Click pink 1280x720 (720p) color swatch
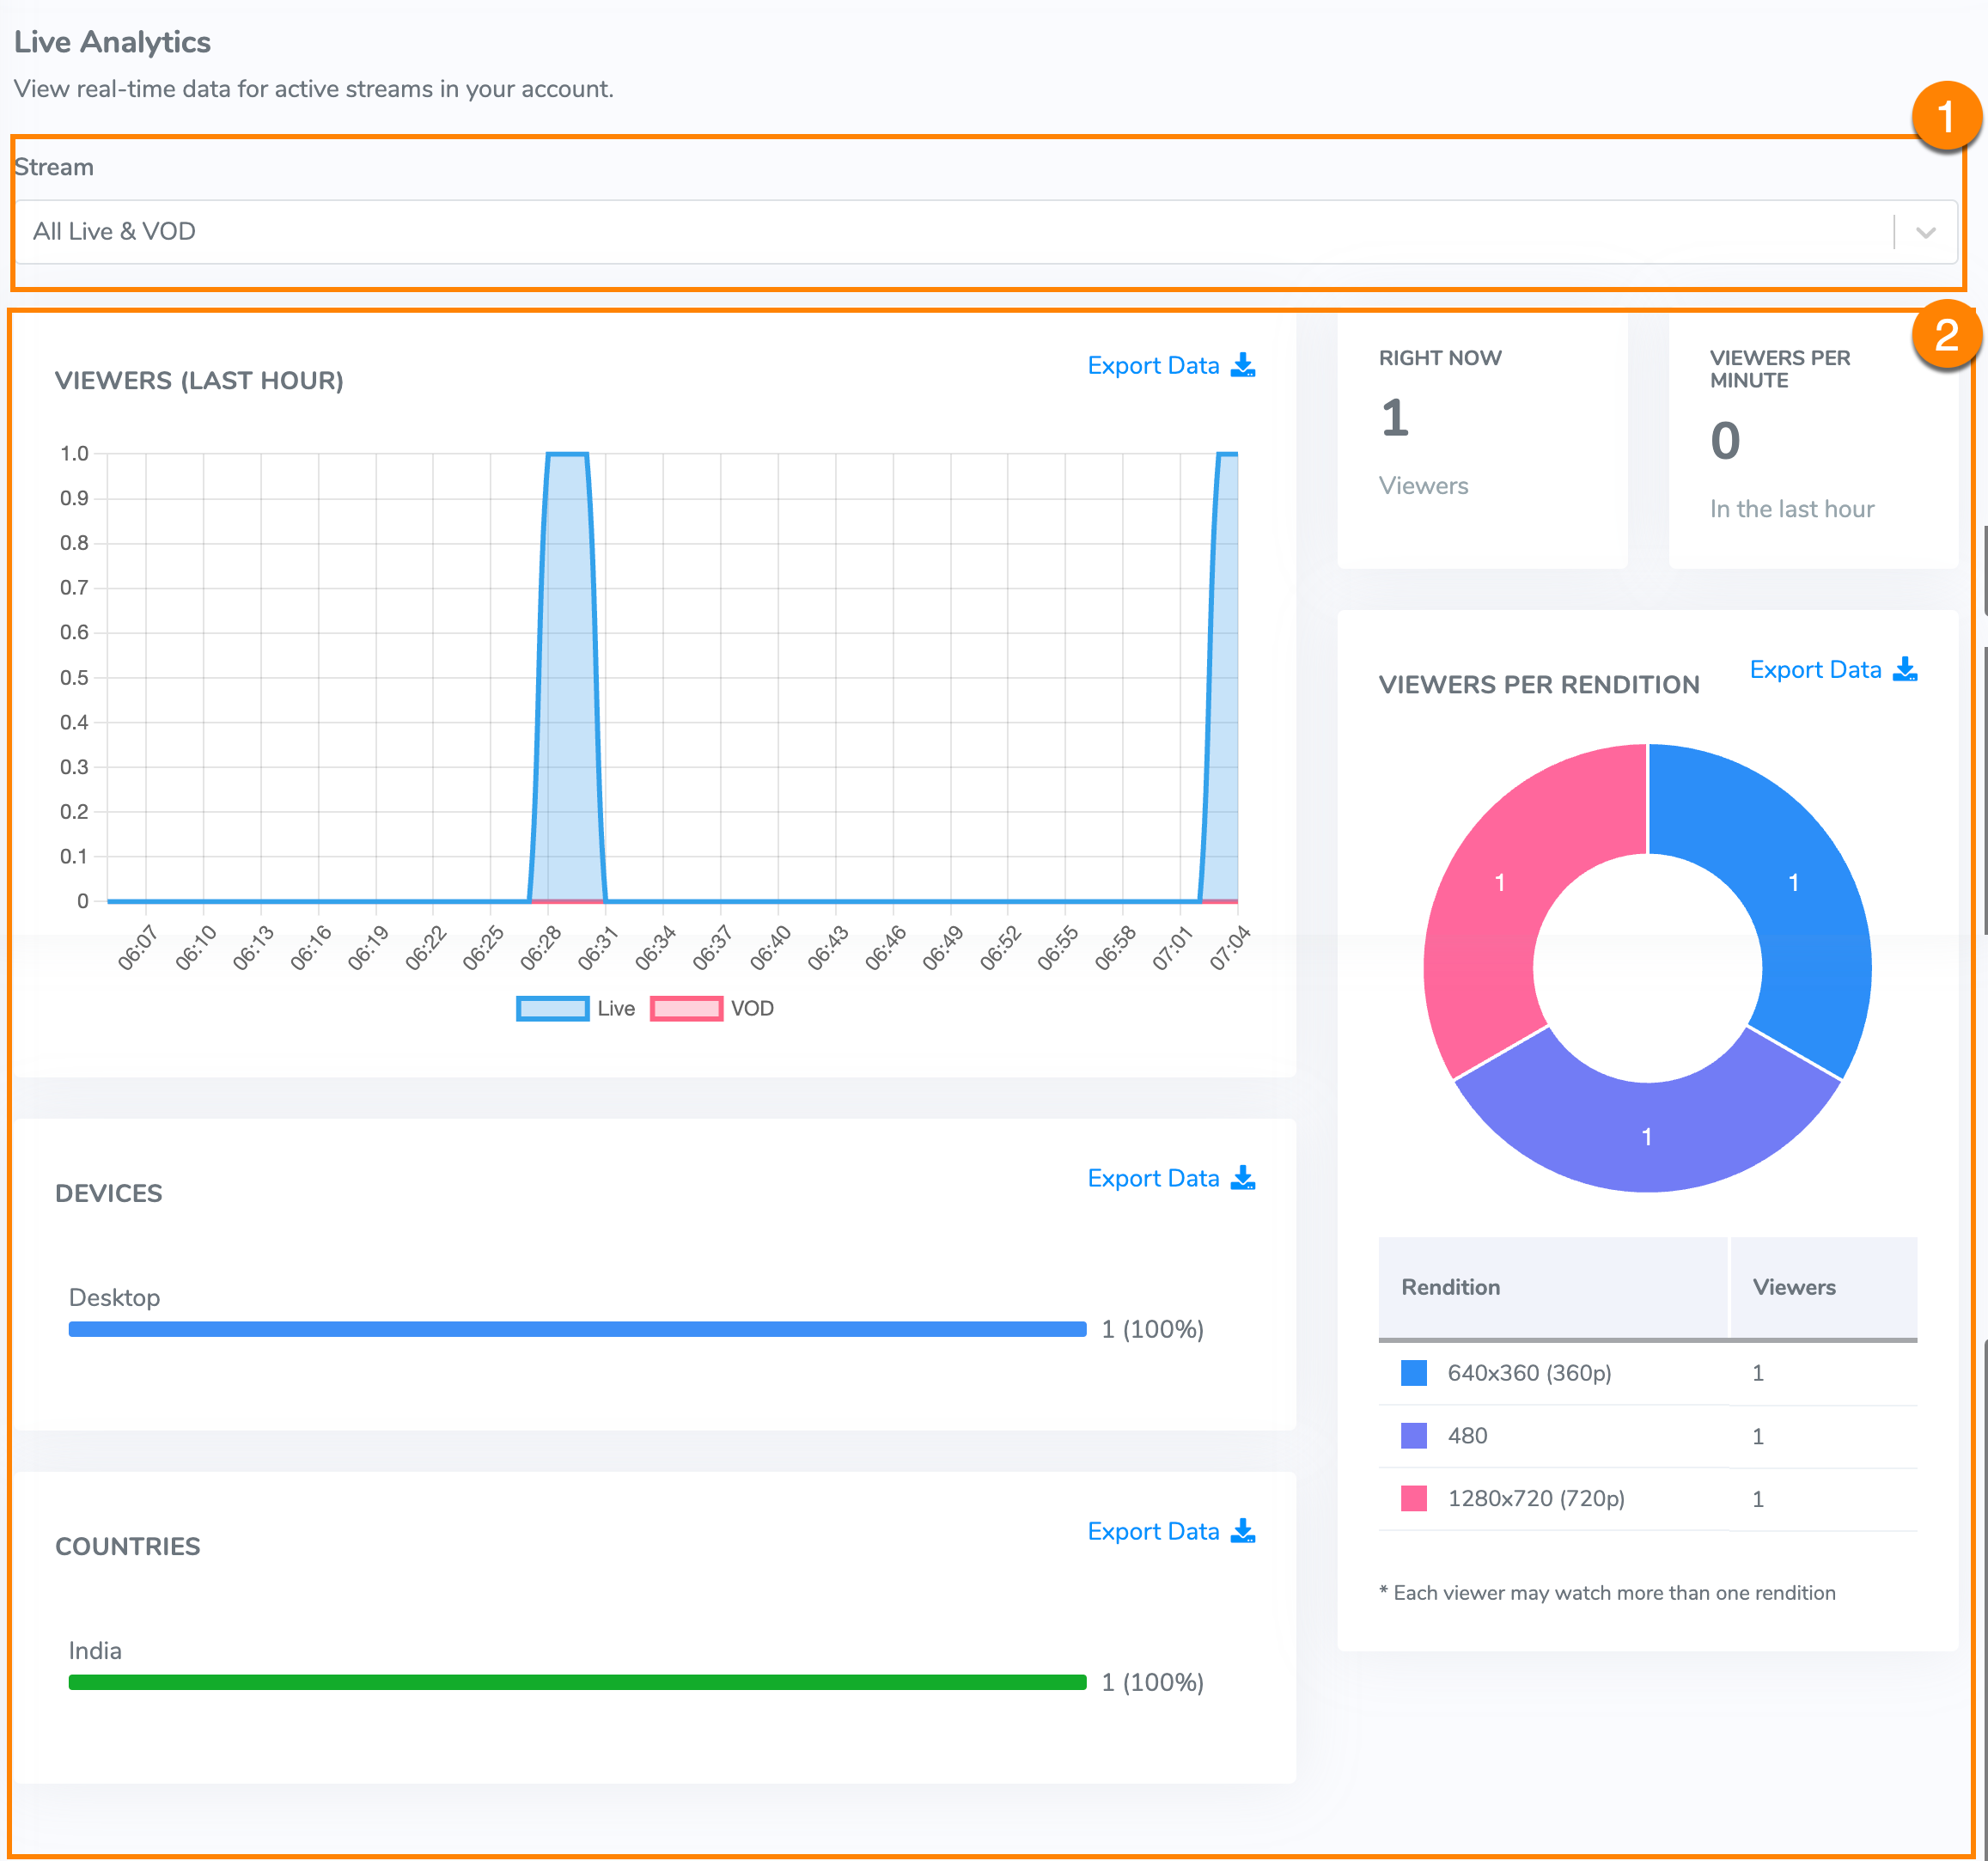1988x1861 pixels. tap(1413, 1498)
